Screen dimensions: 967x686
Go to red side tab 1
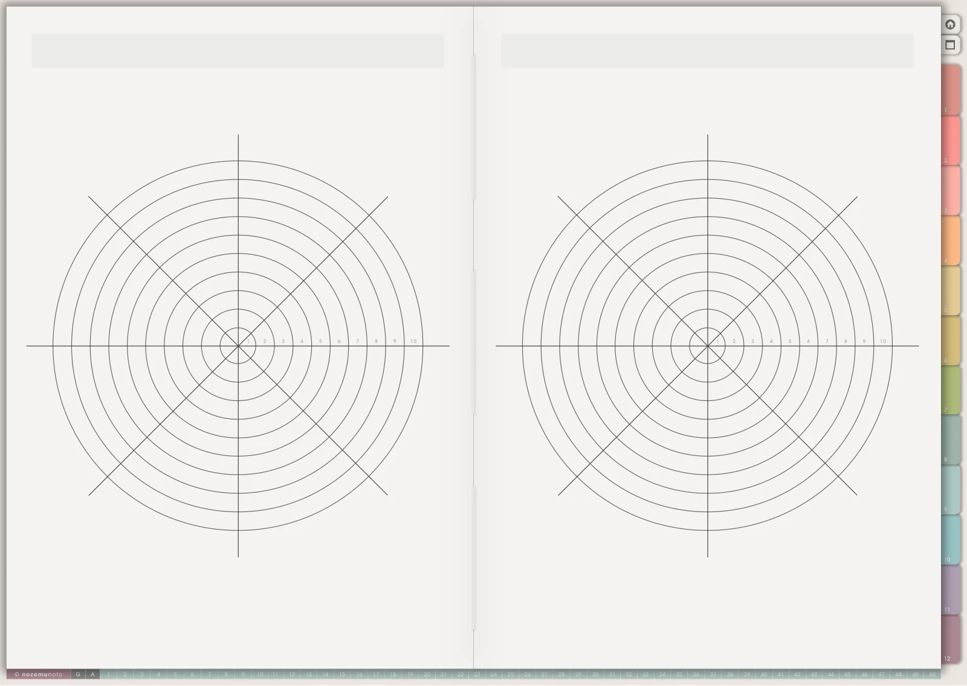coord(951,90)
